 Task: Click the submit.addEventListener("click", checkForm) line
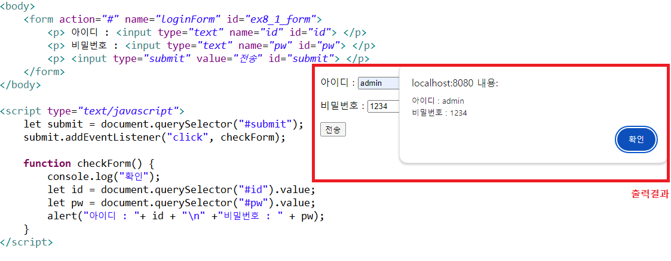point(155,137)
